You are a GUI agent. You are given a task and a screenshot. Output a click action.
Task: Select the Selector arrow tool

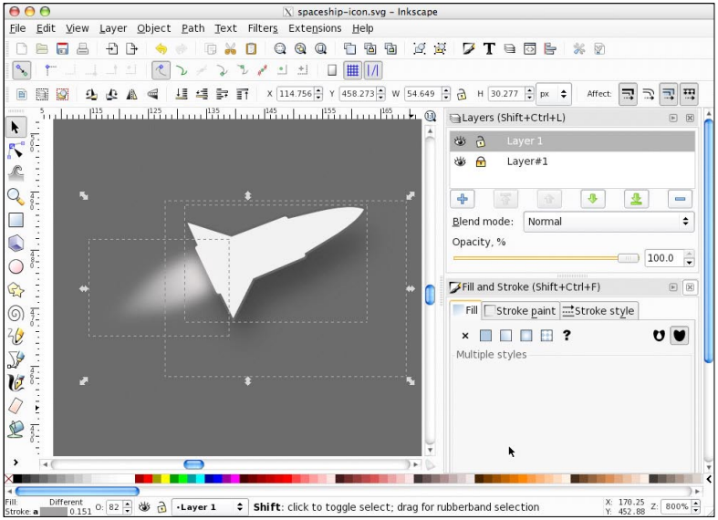pyautogui.click(x=16, y=127)
